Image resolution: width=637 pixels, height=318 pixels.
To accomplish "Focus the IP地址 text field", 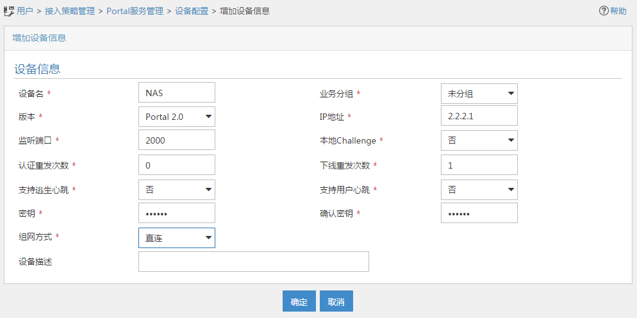I will (x=479, y=116).
